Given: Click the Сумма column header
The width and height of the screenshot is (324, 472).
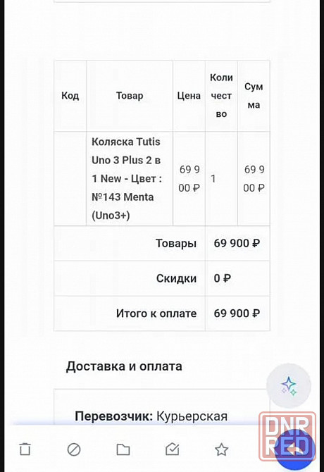Looking at the screenshot, I should point(254,96).
